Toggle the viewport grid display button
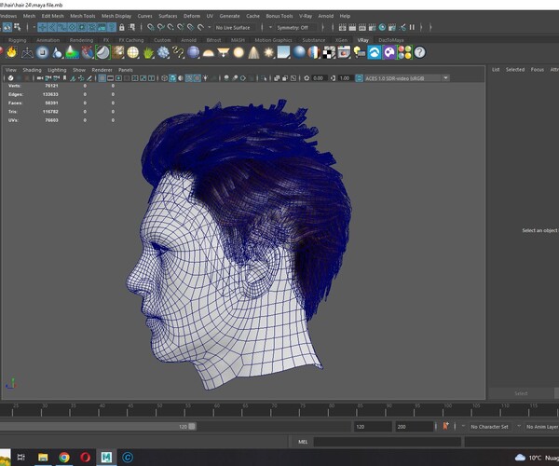 point(102,78)
